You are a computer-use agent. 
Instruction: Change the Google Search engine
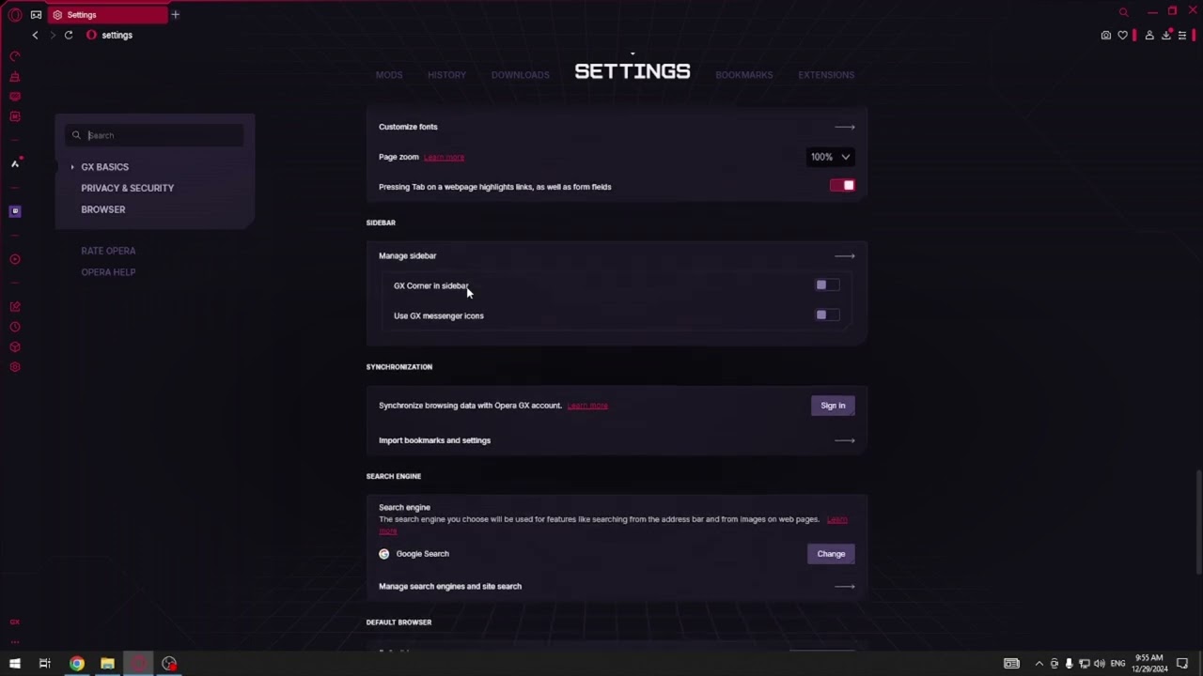click(831, 554)
